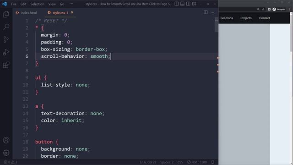Click the editor minimap scrollbar slider

pos(217,25)
